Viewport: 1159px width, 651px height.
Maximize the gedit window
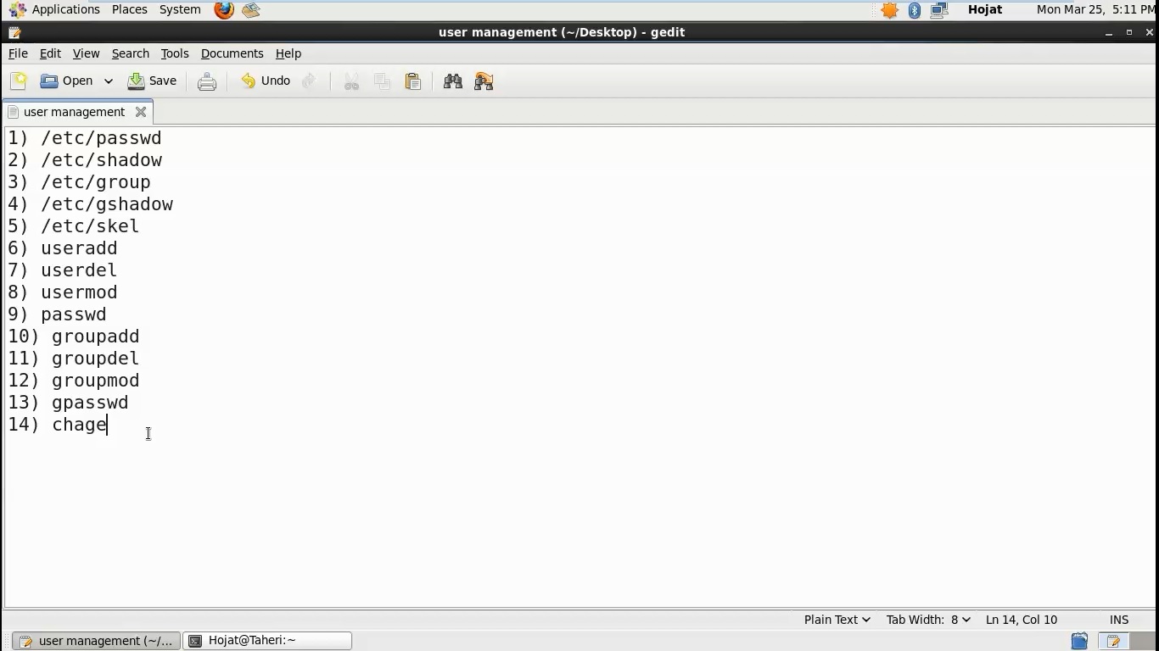pos(1129,32)
